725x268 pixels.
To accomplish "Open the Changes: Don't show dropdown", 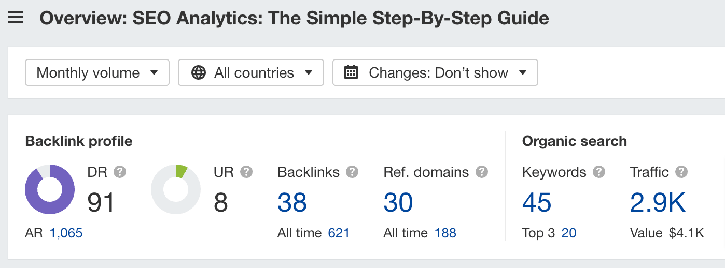I will (435, 73).
